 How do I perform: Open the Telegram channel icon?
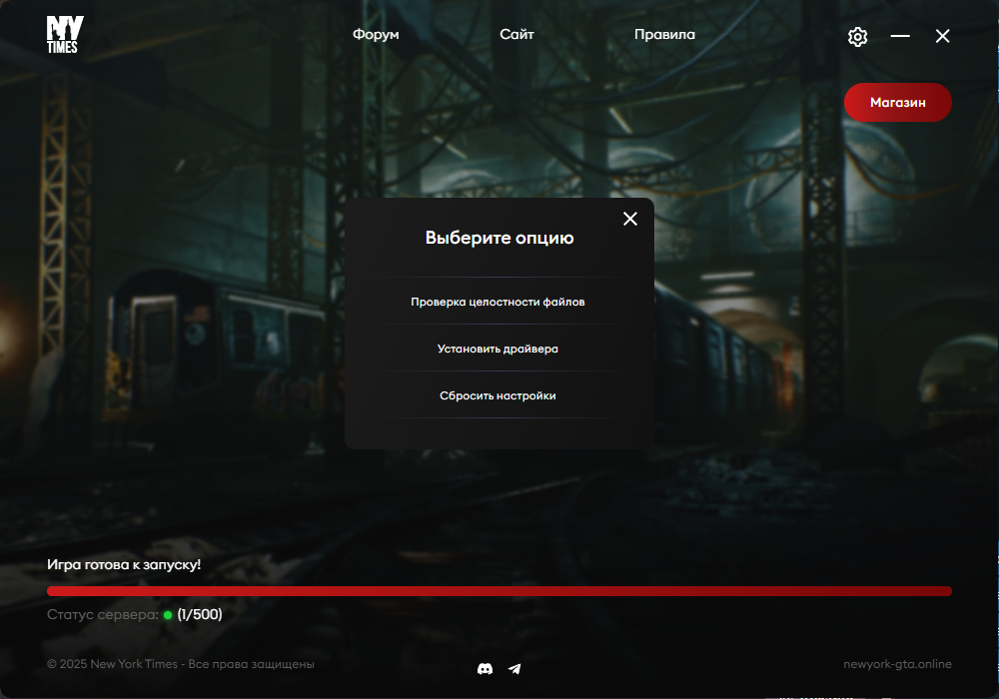pyautogui.click(x=514, y=669)
